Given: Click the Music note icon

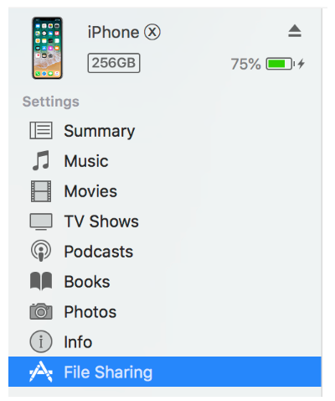Looking at the screenshot, I should pyautogui.click(x=41, y=160).
